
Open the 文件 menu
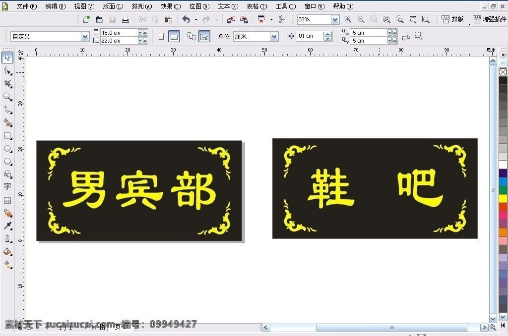(x=27, y=6)
